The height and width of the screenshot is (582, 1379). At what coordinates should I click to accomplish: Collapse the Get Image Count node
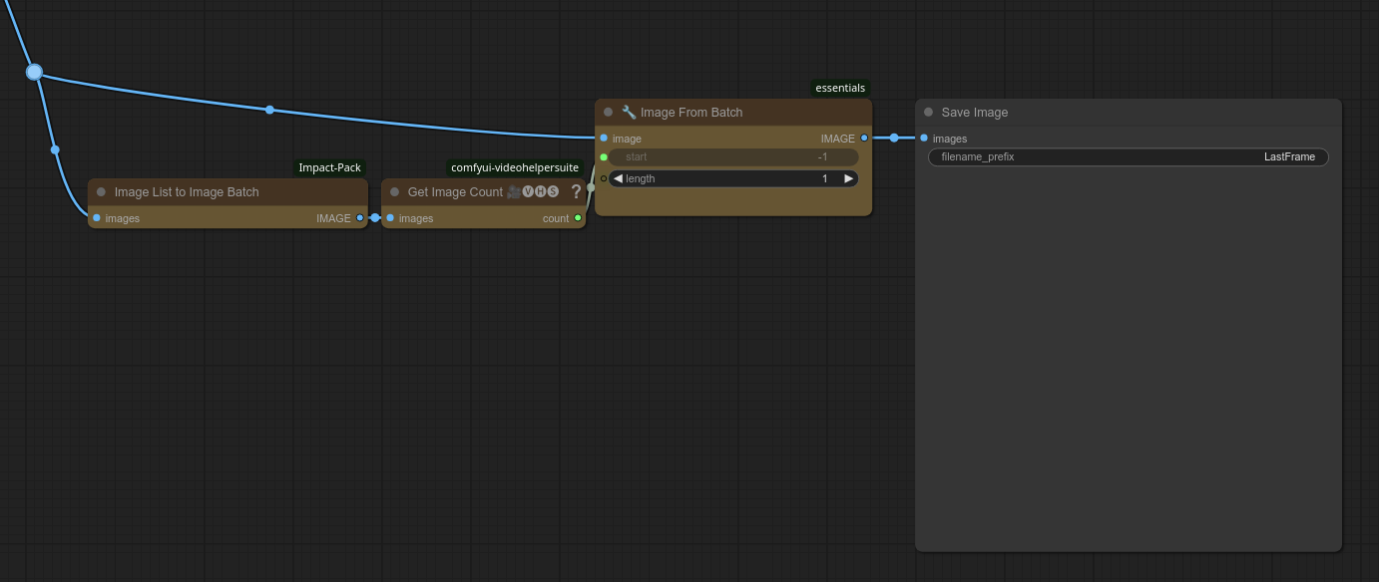pyautogui.click(x=394, y=192)
